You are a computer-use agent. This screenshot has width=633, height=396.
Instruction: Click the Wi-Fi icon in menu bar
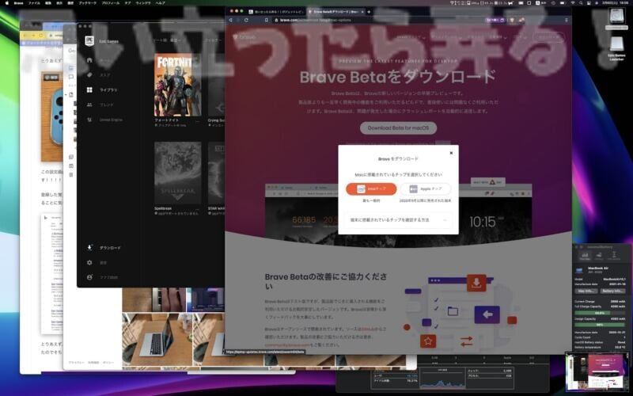573,3
